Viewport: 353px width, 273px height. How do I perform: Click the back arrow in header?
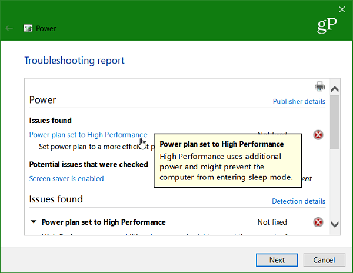[9, 28]
